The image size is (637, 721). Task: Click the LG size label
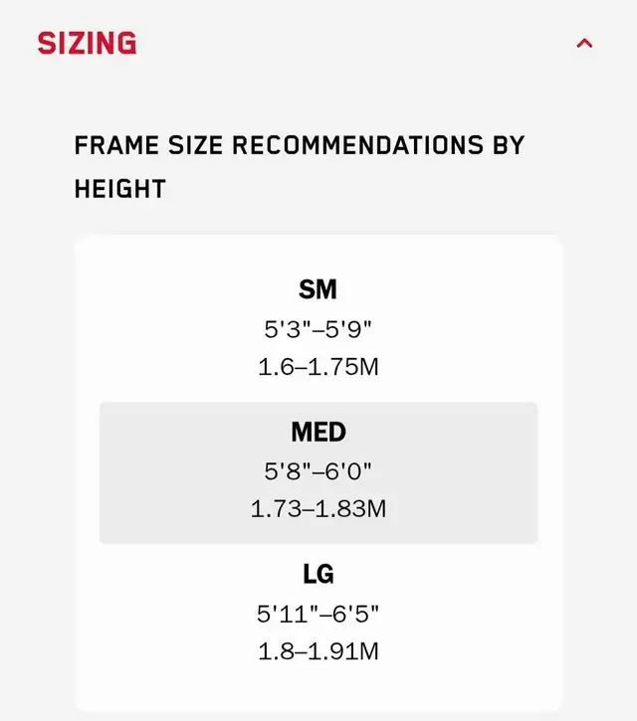[318, 574]
